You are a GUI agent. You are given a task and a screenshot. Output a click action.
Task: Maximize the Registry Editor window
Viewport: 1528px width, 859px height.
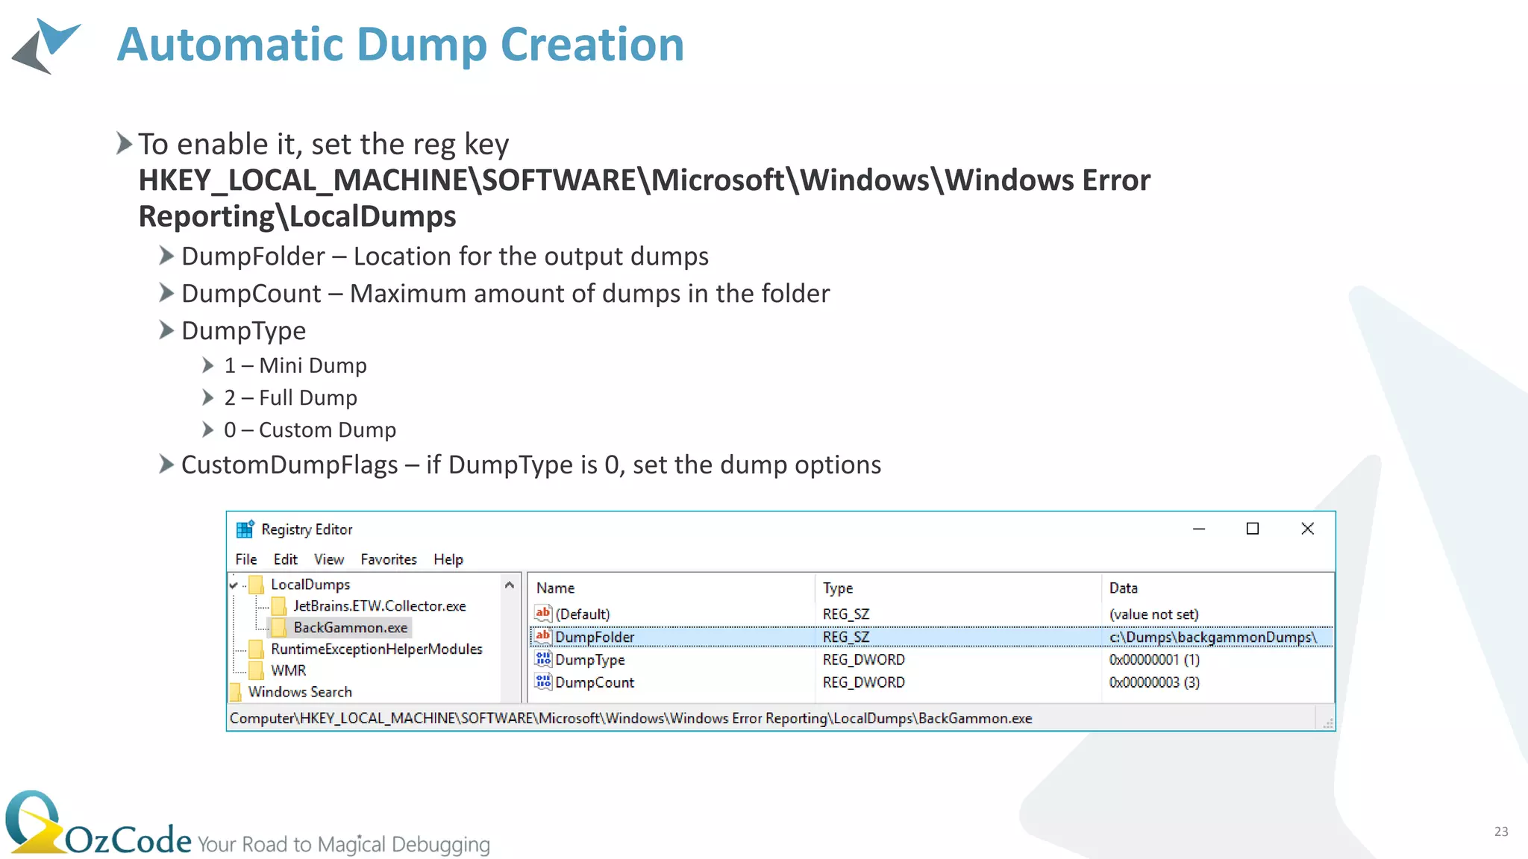tap(1253, 529)
